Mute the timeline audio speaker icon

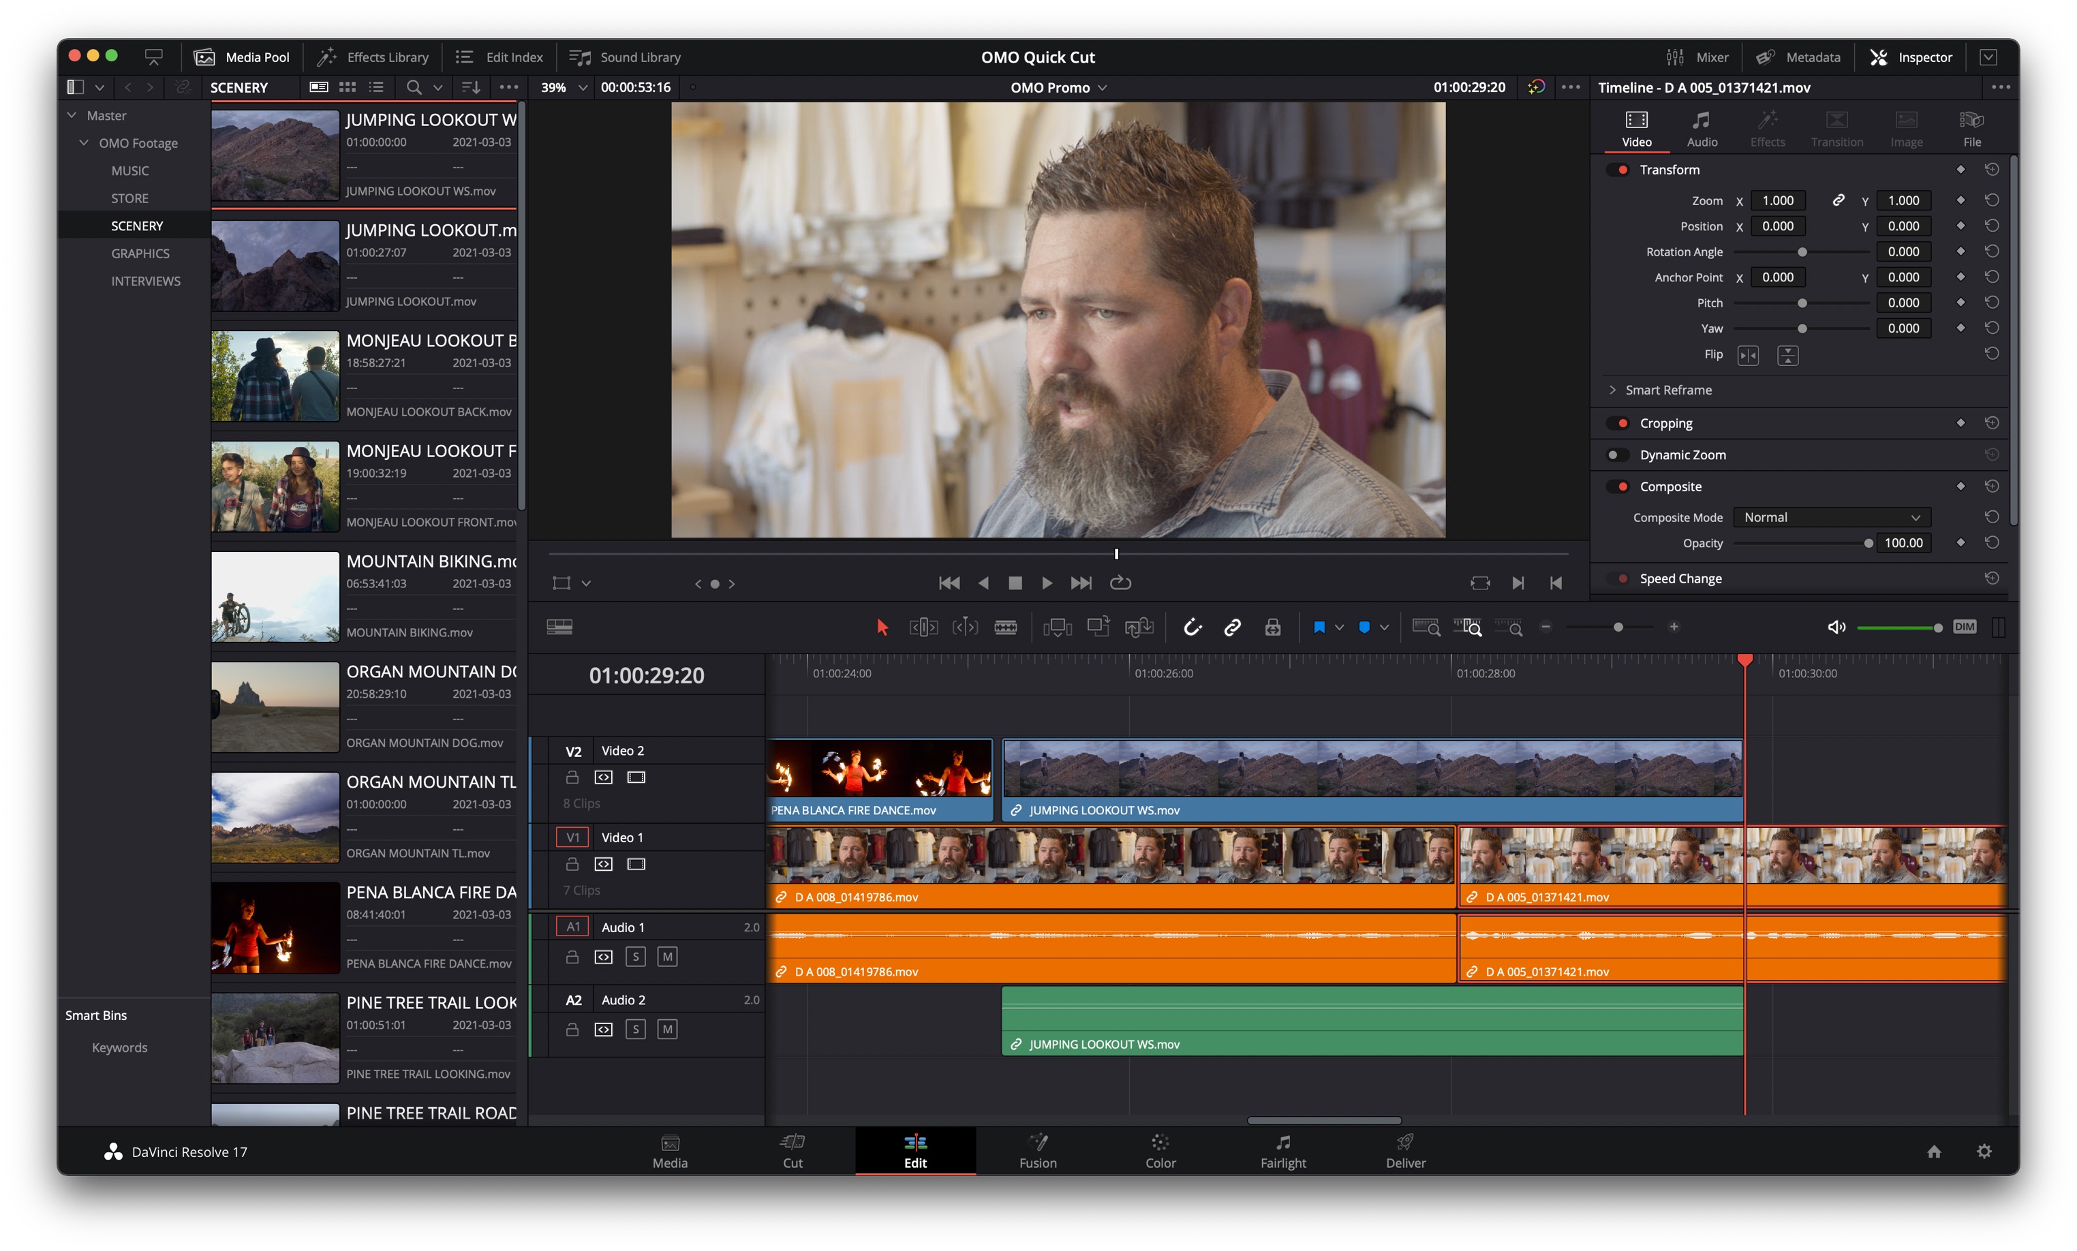1836,627
